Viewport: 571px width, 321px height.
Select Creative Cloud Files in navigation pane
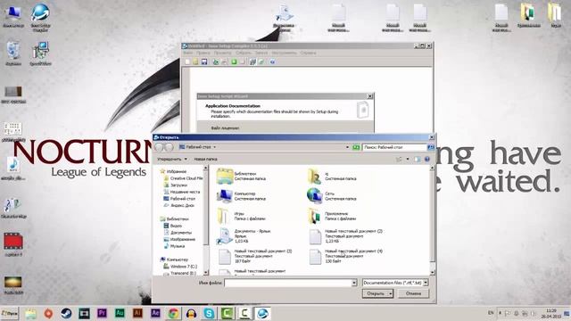coord(183,178)
